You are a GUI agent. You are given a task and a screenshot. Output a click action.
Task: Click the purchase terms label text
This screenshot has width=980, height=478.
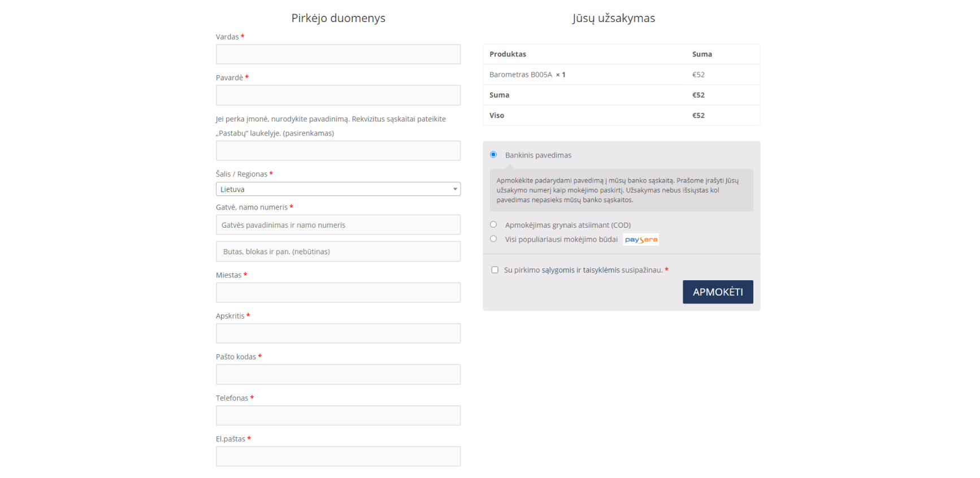[x=583, y=270]
